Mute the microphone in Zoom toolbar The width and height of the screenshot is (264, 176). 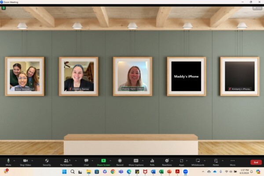point(8,161)
